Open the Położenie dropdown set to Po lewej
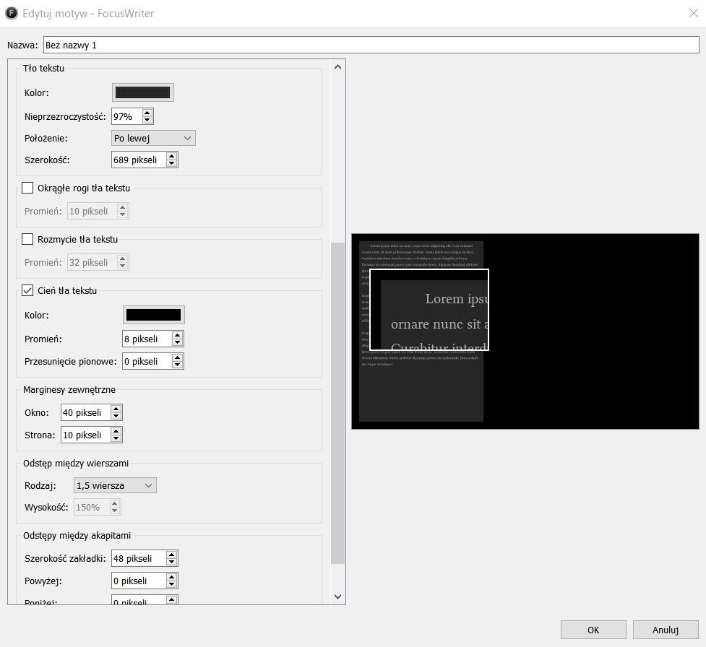 (x=153, y=138)
